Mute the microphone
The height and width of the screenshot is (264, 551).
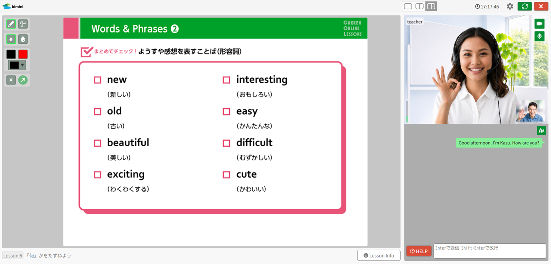(539, 36)
